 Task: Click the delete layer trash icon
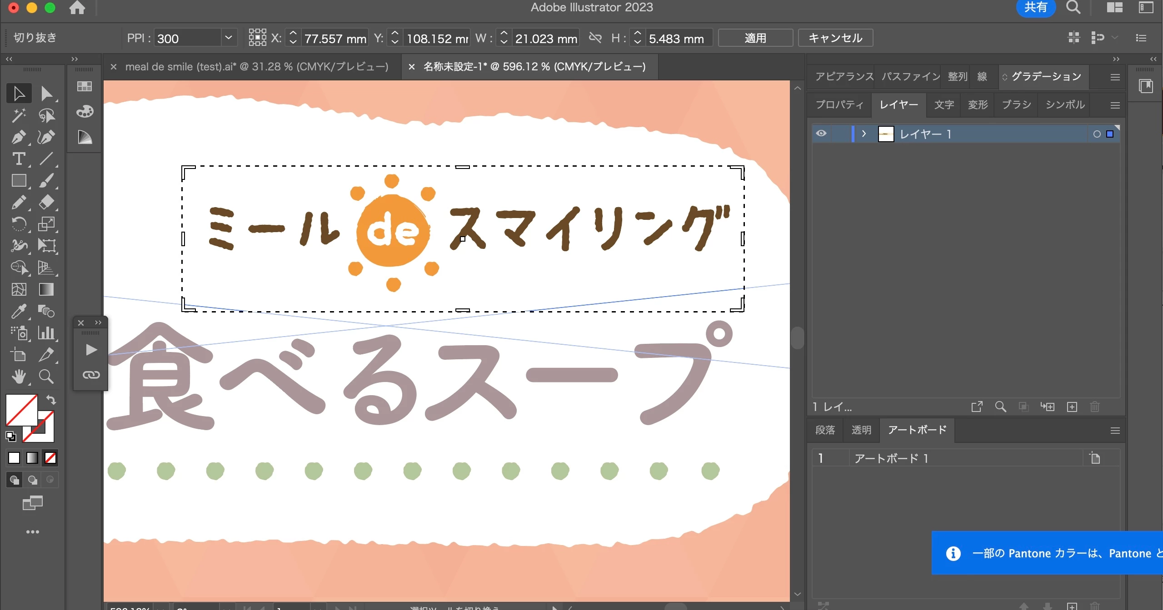pyautogui.click(x=1094, y=407)
